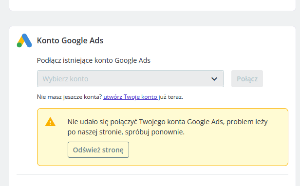Expand the account list via chevron arrow
The image size is (300, 186).
pyautogui.click(x=214, y=79)
